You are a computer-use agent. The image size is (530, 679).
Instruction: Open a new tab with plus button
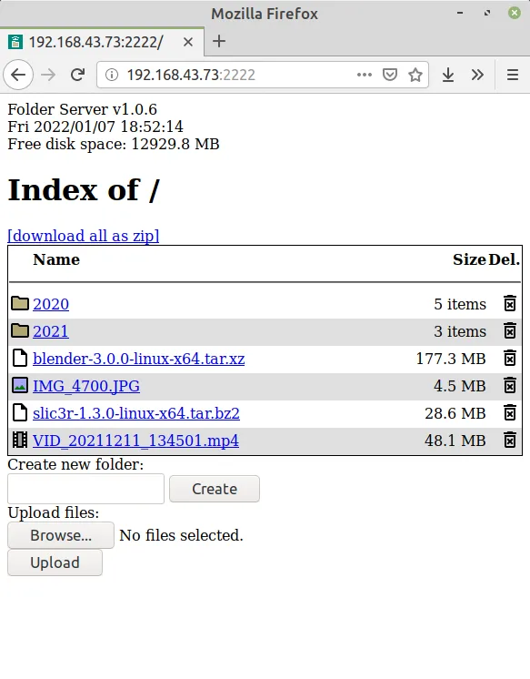click(219, 42)
